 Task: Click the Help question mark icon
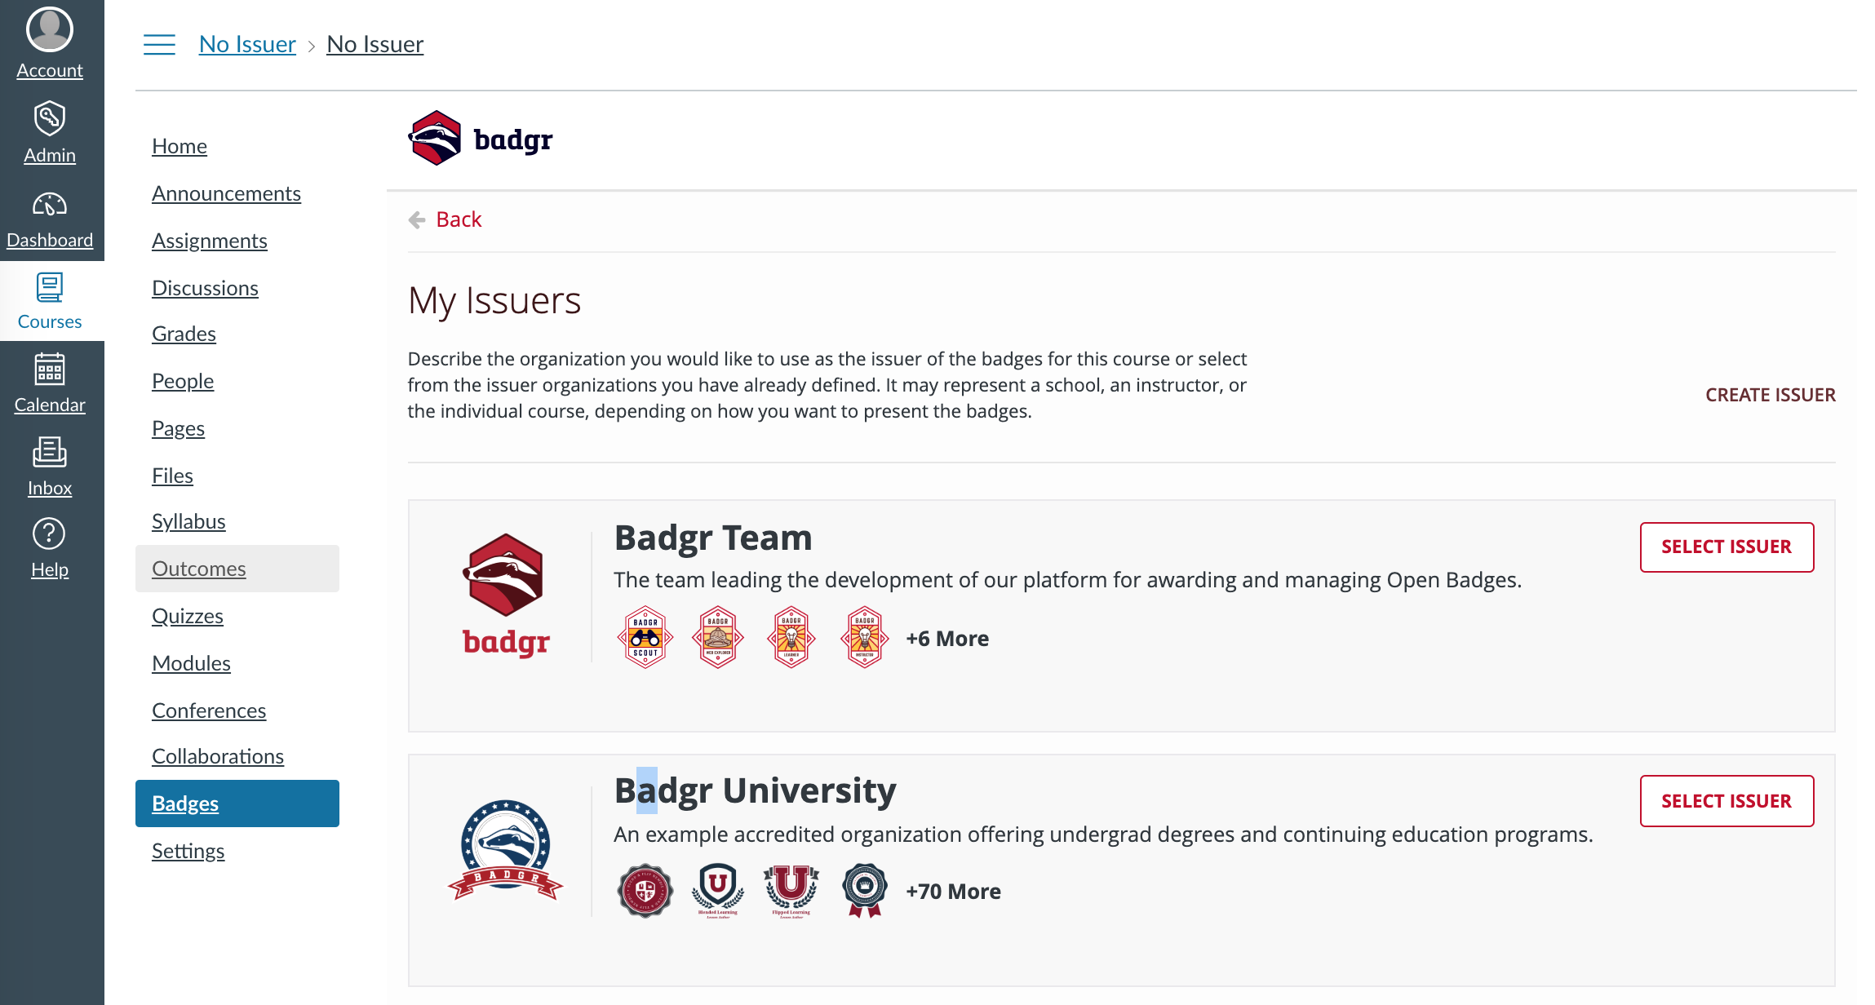49,534
